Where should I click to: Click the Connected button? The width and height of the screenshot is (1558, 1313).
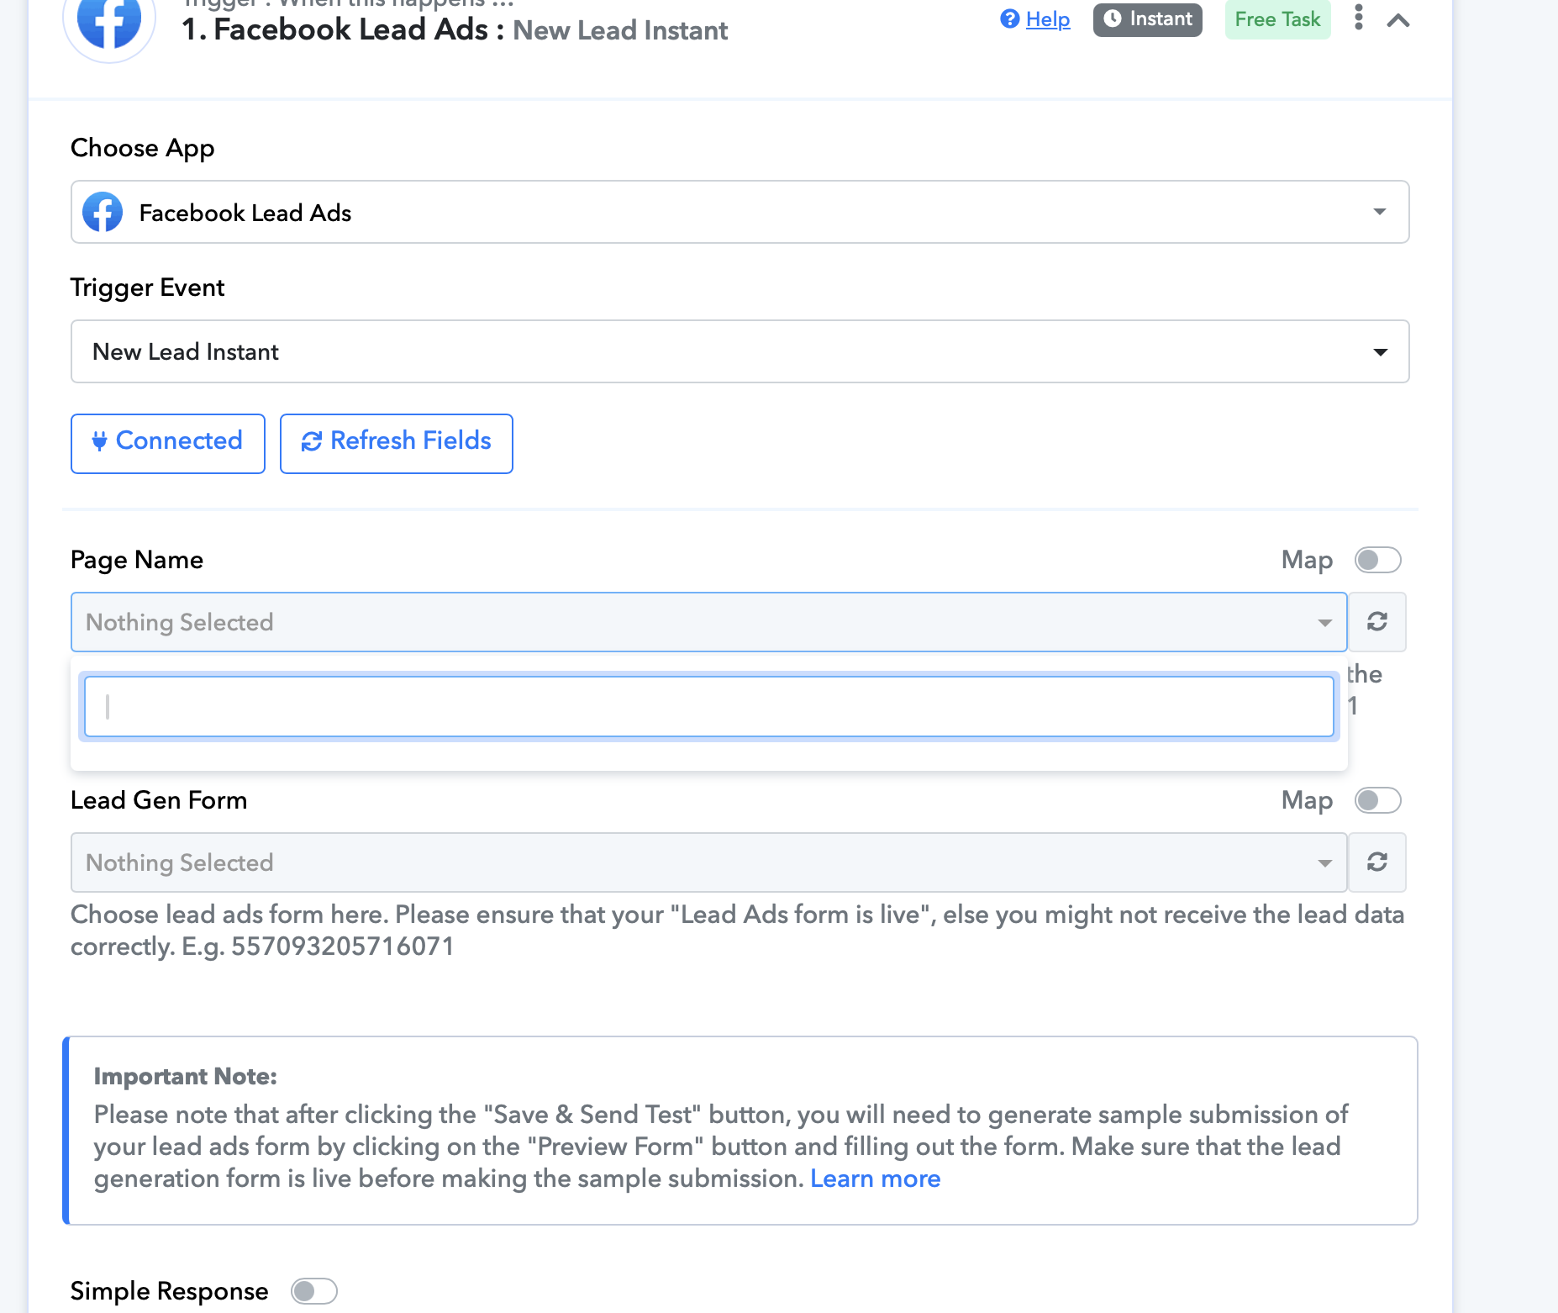168,443
